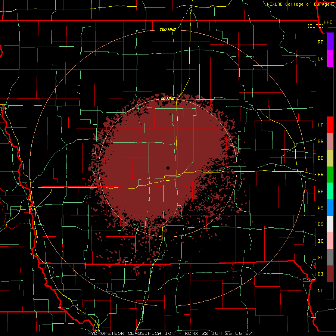Click the brown BI legend swatch
Viewport: 336px width, 336px height.
[x=330, y=274]
